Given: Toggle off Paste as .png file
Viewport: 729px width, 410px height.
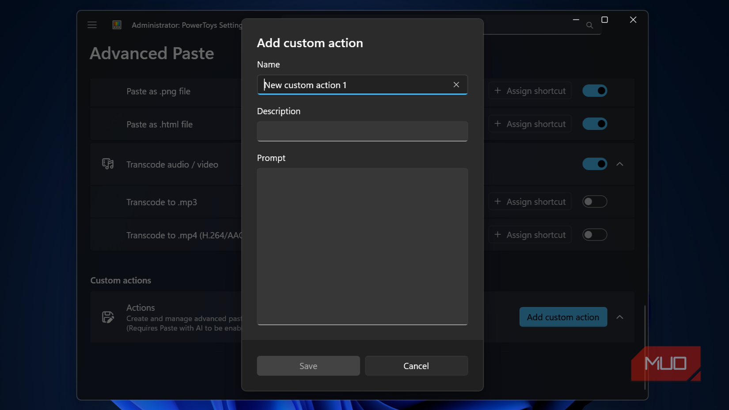Looking at the screenshot, I should 595,91.
